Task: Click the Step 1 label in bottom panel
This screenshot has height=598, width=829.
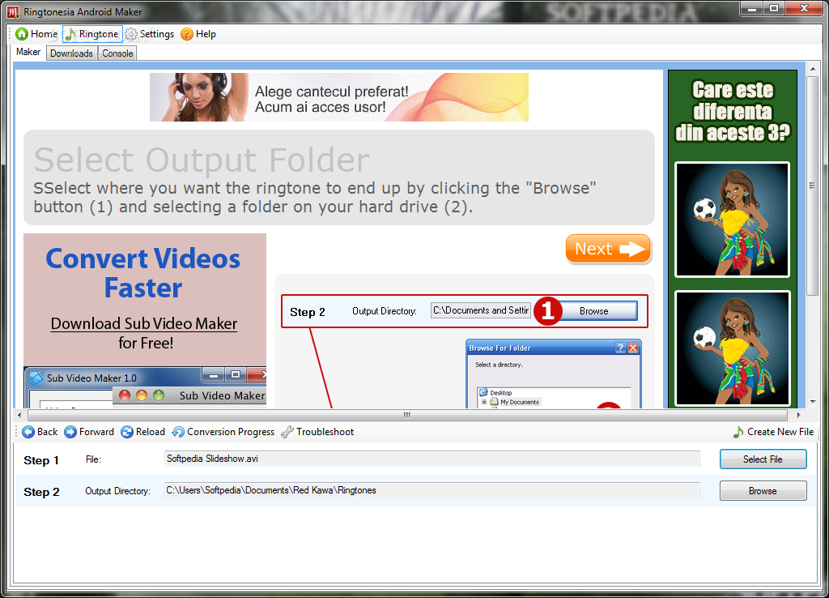Action: (x=41, y=460)
